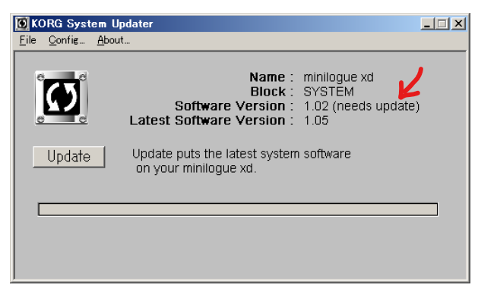The height and width of the screenshot is (291, 478).
Task: Click the 'KORG System Updater' title text
Action: 92,23
